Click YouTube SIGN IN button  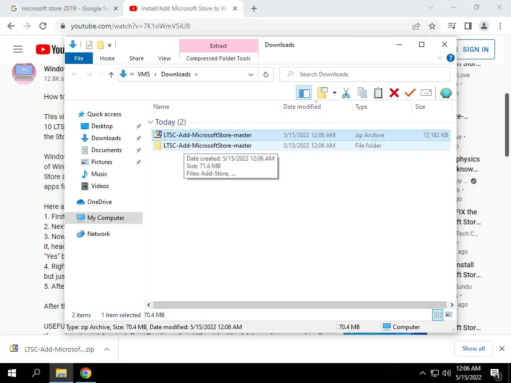point(476,49)
